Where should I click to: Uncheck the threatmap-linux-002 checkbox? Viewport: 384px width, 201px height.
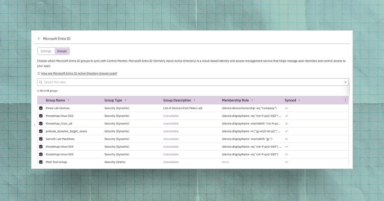pos(41,116)
